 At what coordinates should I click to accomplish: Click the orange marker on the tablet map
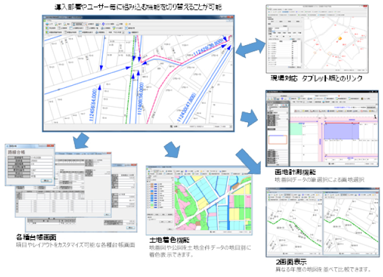338,39
